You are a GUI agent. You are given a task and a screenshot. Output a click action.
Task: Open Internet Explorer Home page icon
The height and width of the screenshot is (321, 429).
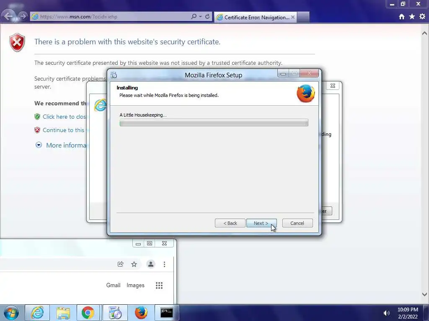click(401, 17)
